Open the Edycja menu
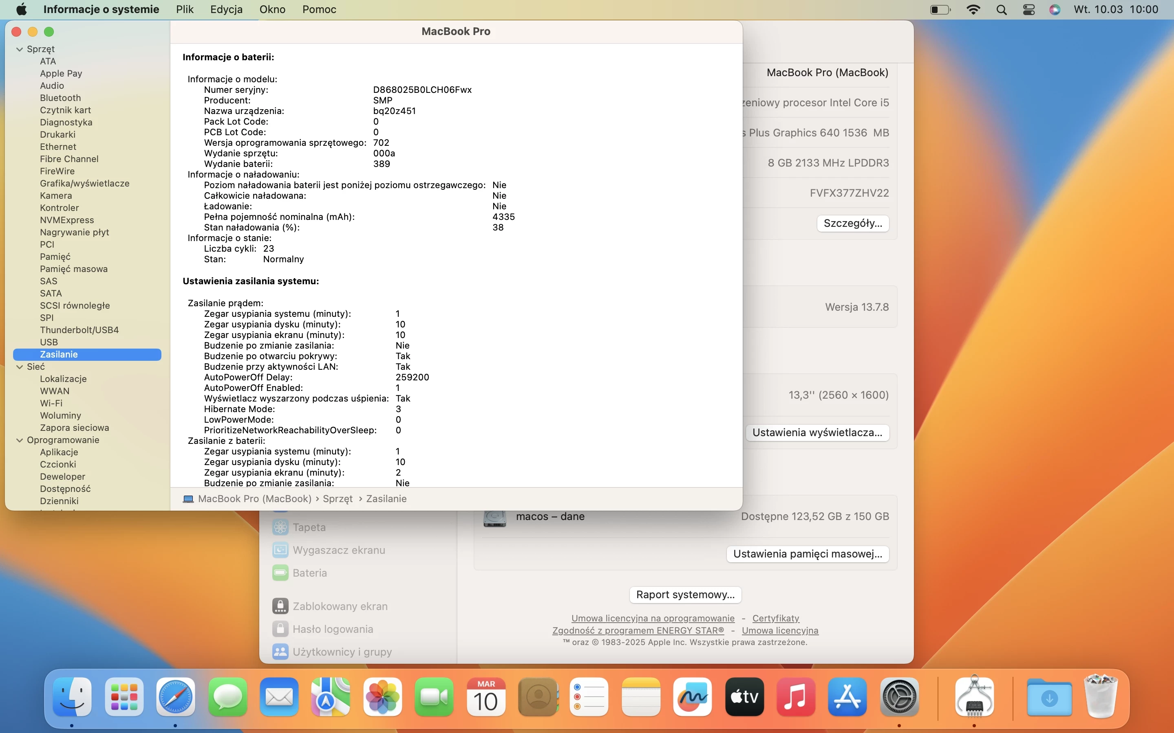This screenshot has height=733, width=1174. click(226, 9)
